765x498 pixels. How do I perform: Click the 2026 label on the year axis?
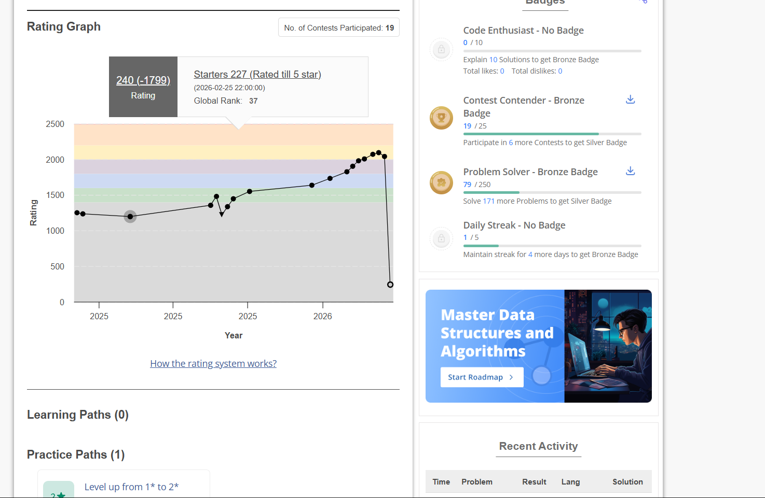(x=323, y=316)
